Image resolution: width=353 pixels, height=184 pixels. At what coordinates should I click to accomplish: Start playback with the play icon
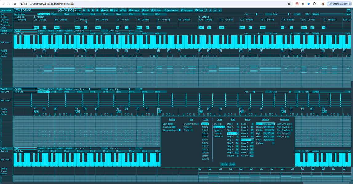click(x=88, y=10)
